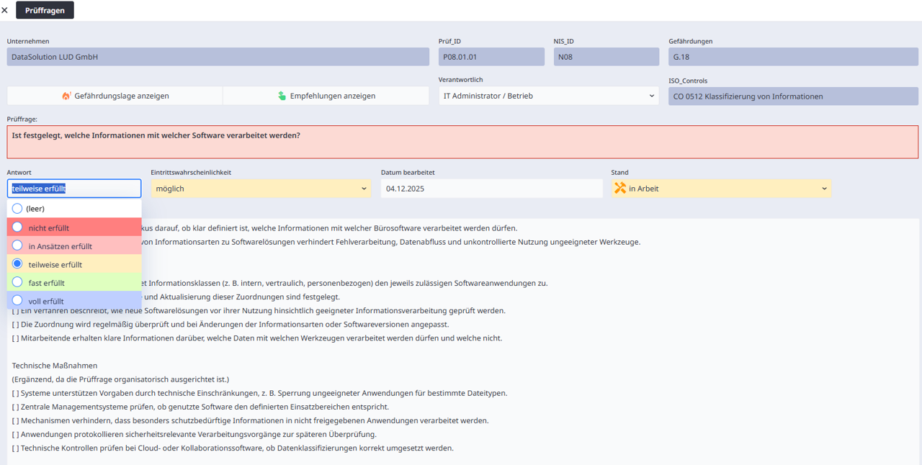Click the Unternehmen field DataSolution LUD GmbH
The width and height of the screenshot is (922, 465).
218,57
